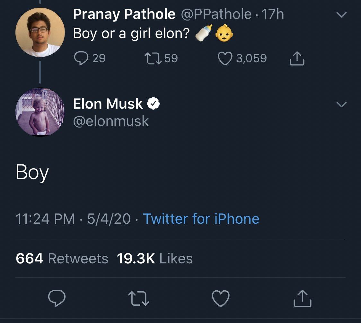The image size is (361, 323).
Task: Open dropdown chevron on Elon Musk's tweet
Action: click(x=341, y=104)
